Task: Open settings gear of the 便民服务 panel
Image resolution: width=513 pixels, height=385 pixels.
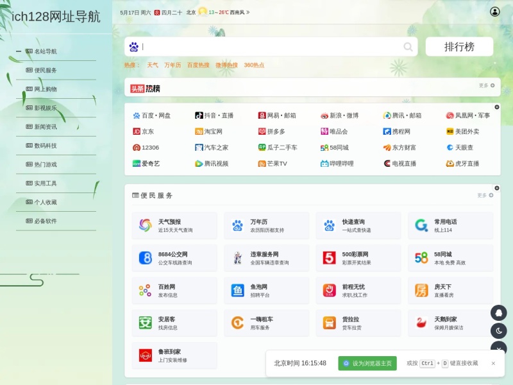Action: click(496, 188)
